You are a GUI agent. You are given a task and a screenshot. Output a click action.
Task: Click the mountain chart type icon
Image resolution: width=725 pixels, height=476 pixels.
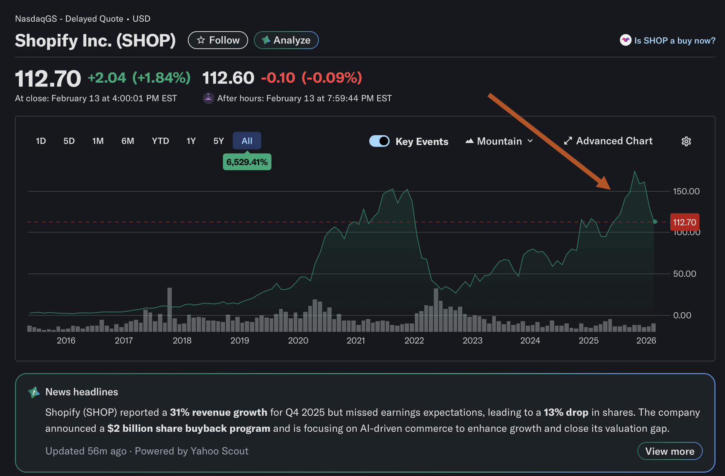(x=469, y=141)
